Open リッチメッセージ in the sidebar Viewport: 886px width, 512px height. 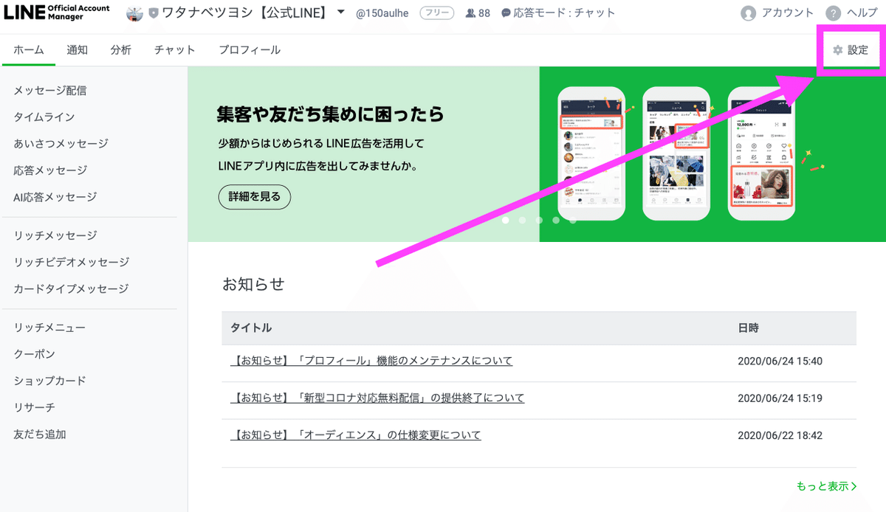pos(55,236)
